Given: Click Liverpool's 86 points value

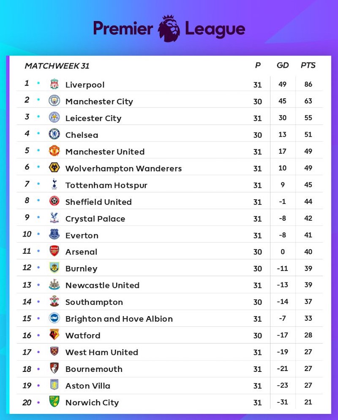Looking at the screenshot, I should point(308,84).
